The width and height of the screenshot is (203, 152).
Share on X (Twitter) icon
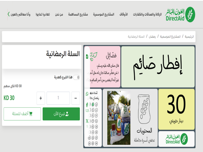(87, 121)
